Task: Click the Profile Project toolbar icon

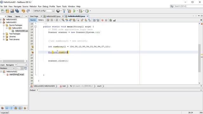Action: [x=87, y=11]
